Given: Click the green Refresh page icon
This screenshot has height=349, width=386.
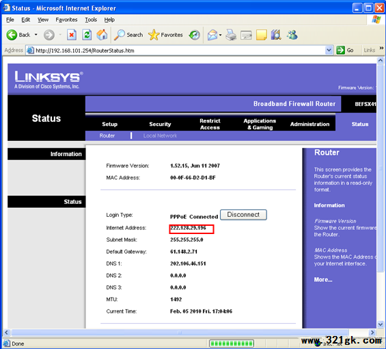Looking at the screenshot, I should 87,35.
